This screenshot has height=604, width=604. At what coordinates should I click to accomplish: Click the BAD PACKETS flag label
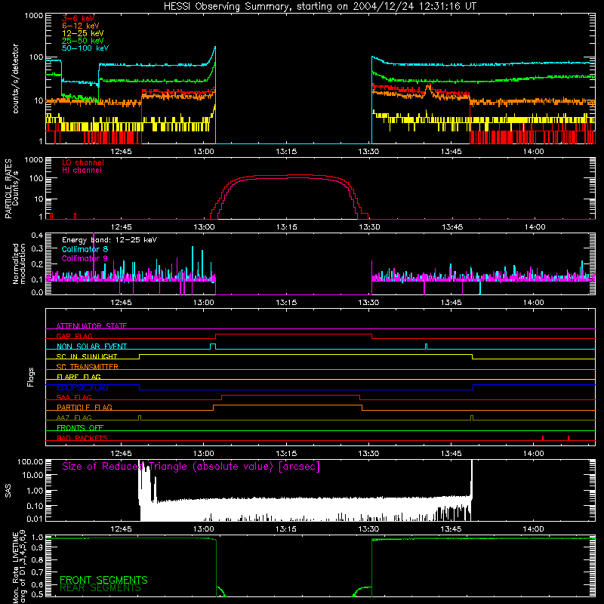point(82,438)
